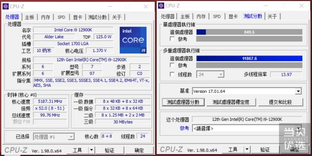Click the CPU-Z app icon in right window title bar

point(161,6)
